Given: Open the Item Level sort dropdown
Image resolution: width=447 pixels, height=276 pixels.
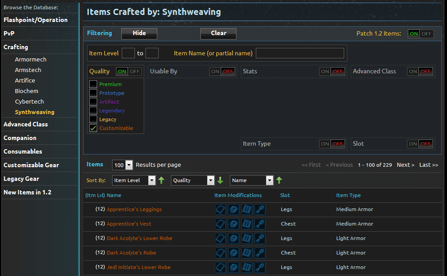Looking at the screenshot, I should (x=134, y=180).
